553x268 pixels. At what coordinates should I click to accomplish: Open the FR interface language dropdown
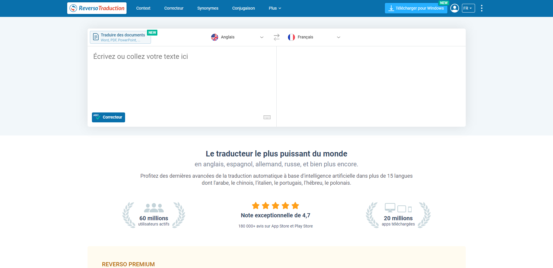[x=468, y=8]
